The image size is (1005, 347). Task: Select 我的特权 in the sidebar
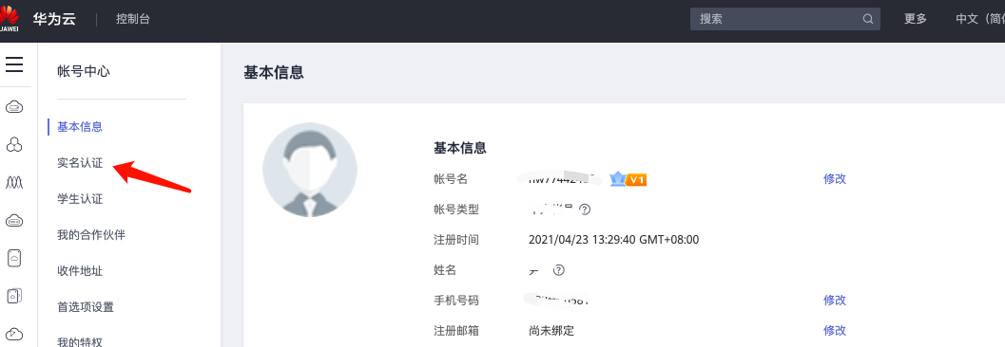tap(80, 342)
